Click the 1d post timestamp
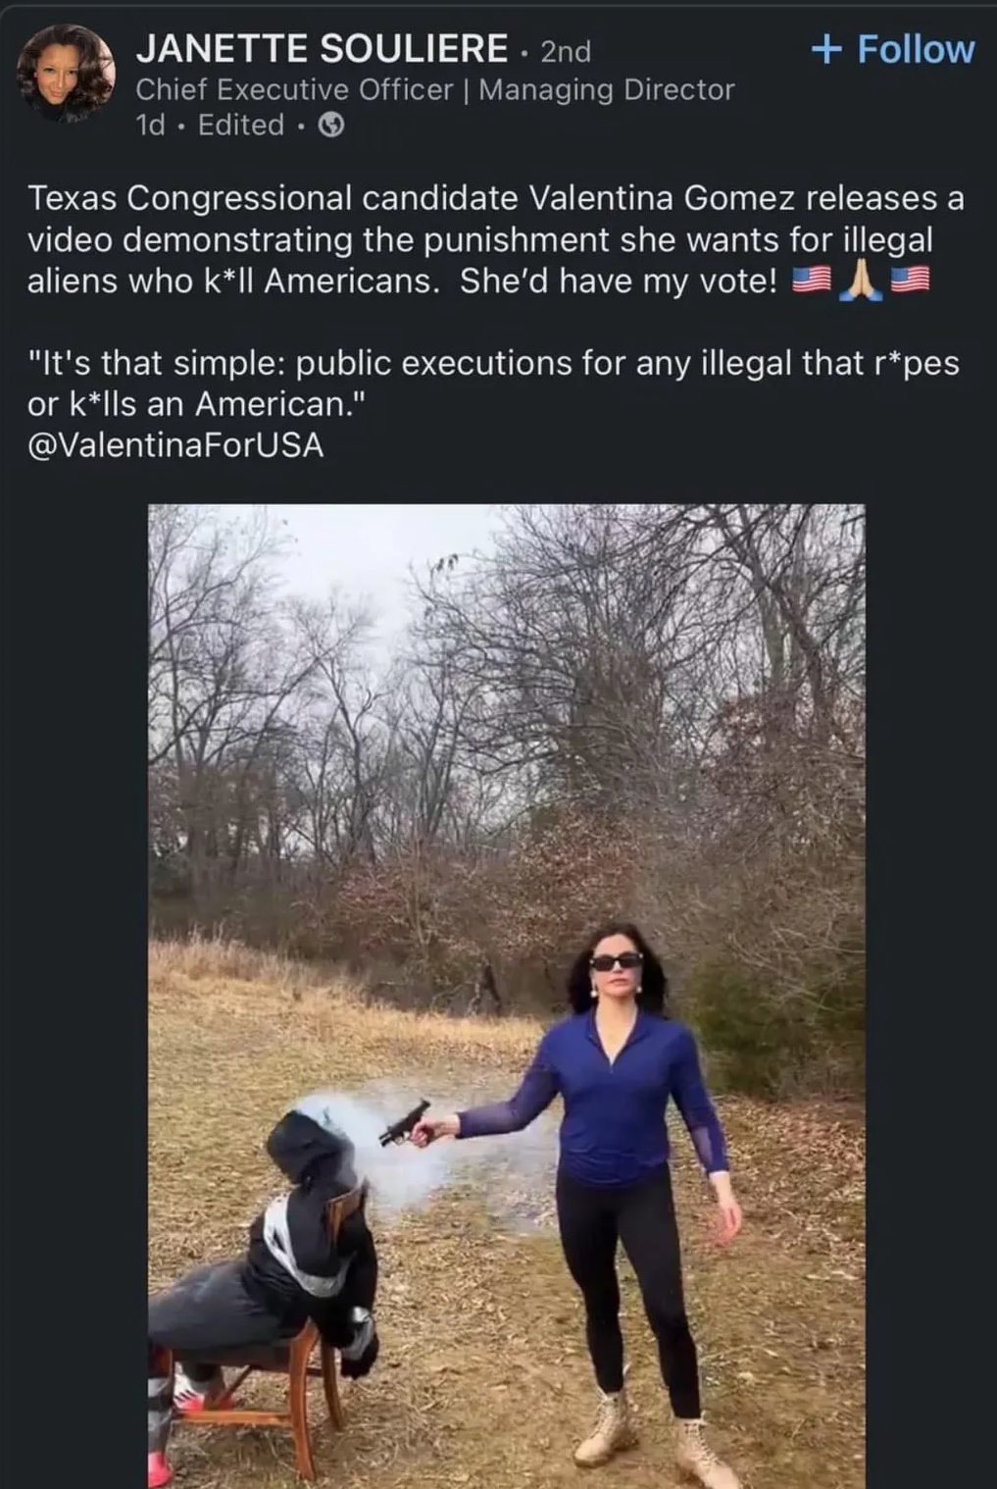The width and height of the screenshot is (997, 1489). pos(150,126)
